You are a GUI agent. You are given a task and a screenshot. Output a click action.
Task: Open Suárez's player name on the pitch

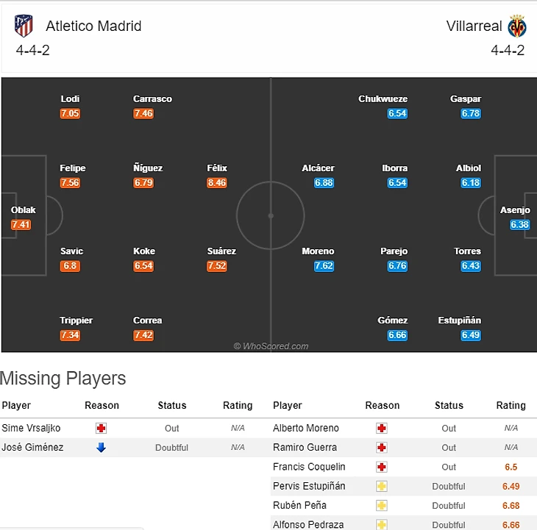pos(221,251)
